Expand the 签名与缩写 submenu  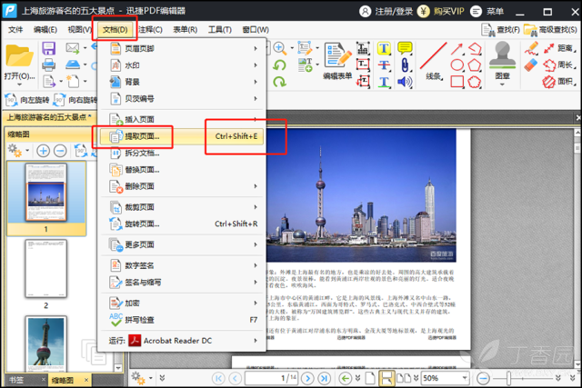(x=182, y=283)
